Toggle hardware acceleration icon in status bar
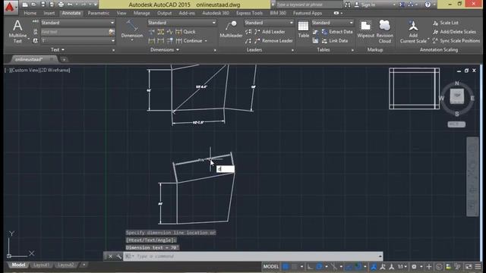 (439, 266)
